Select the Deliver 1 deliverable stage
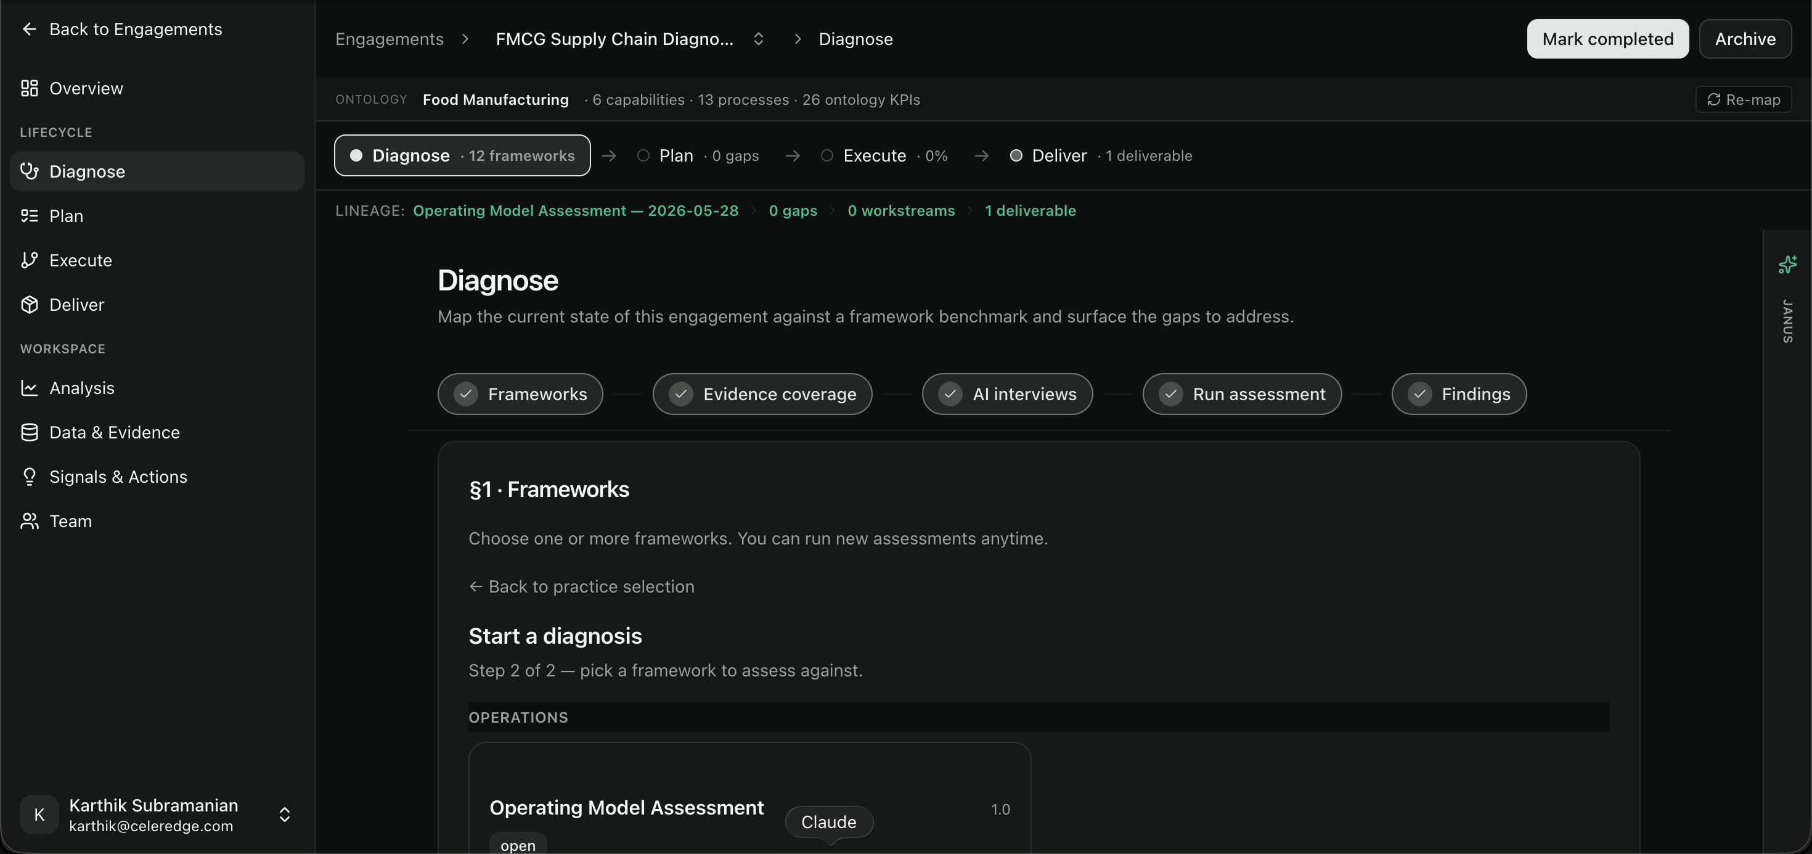The image size is (1812, 854). (1101, 155)
